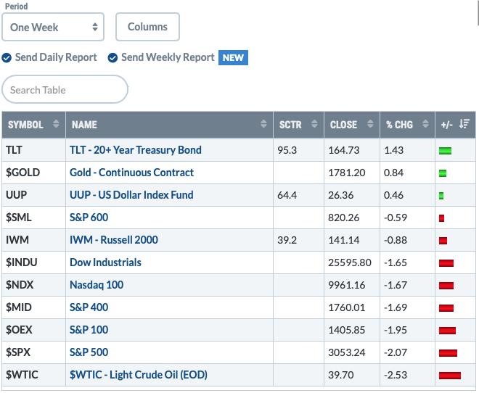Open $WTIC - Light Crude Oil (EOD) link
479x393 pixels.
[x=139, y=375]
